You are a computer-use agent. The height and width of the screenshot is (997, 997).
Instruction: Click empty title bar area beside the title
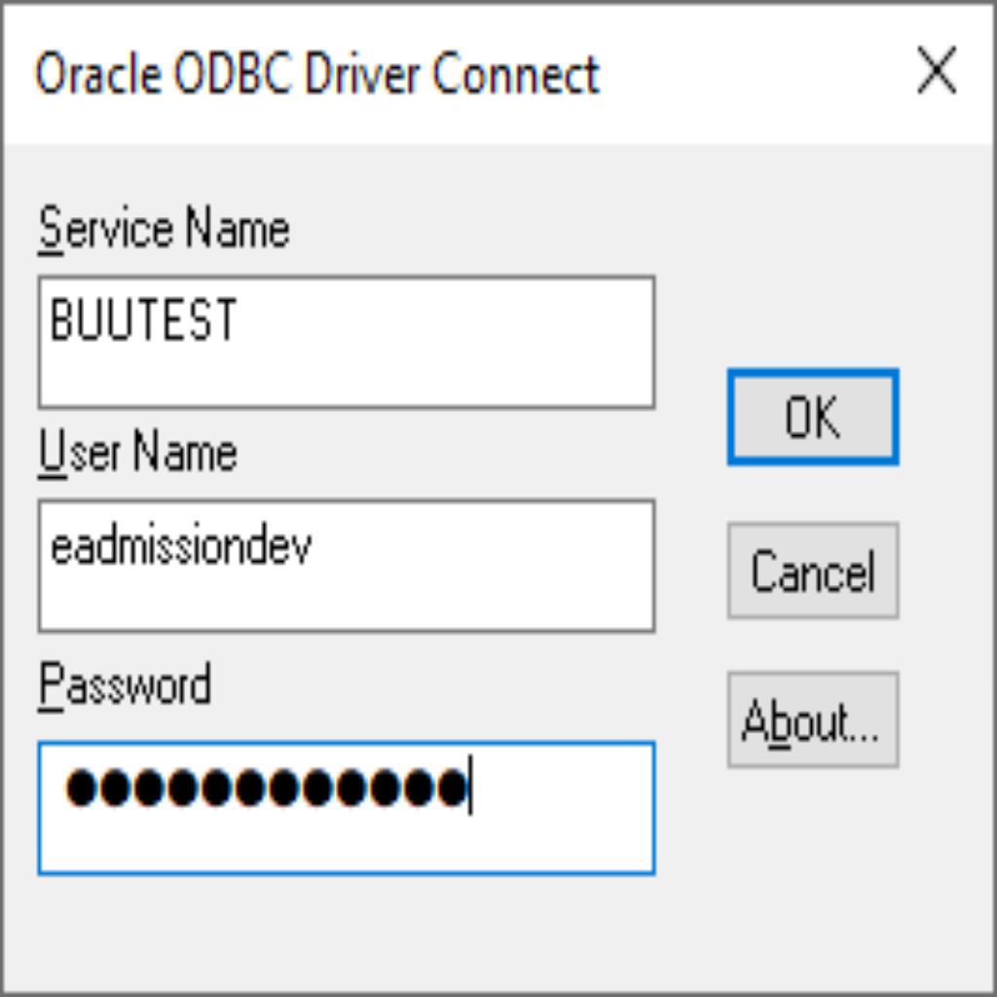[x=750, y=74]
